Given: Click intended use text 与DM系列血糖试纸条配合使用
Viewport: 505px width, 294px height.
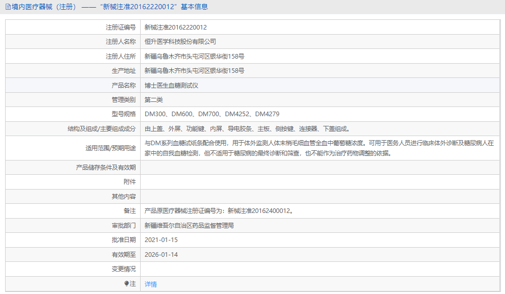Looking at the screenshot, I should [187, 143].
